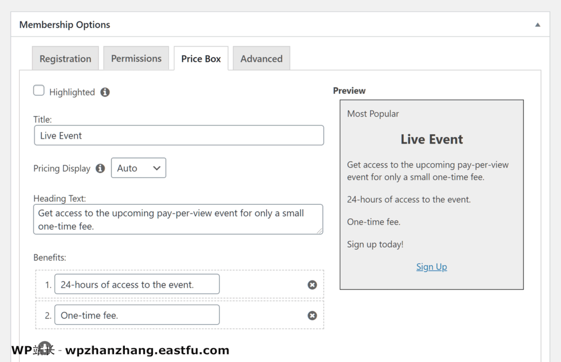Edit the Heading Text textarea
This screenshot has width=561, height=362.
point(178,219)
